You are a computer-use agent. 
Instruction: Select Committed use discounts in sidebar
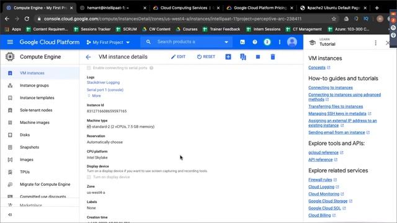pos(40,196)
